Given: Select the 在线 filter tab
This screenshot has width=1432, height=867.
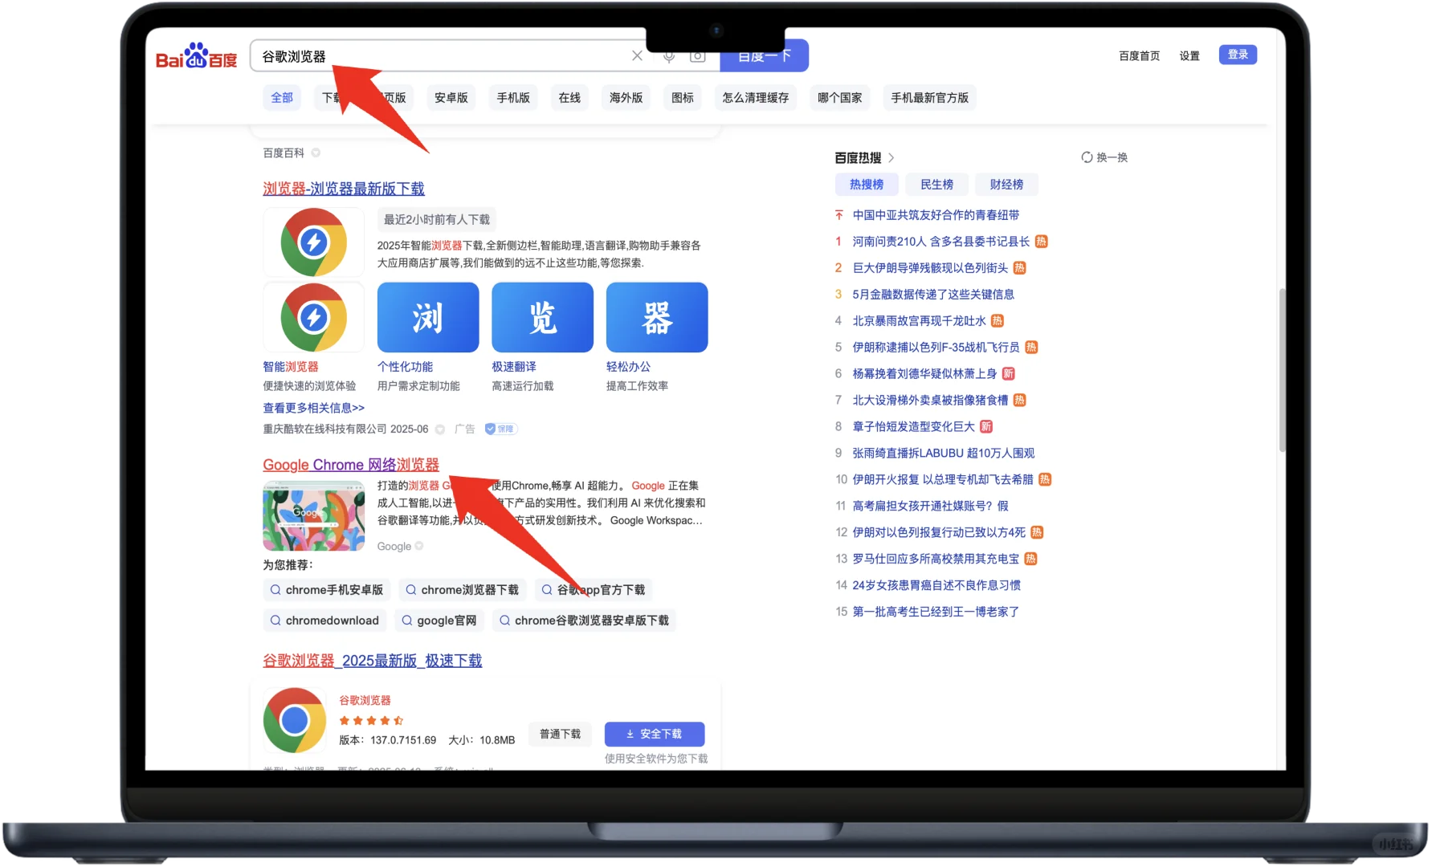Looking at the screenshot, I should coord(569,97).
